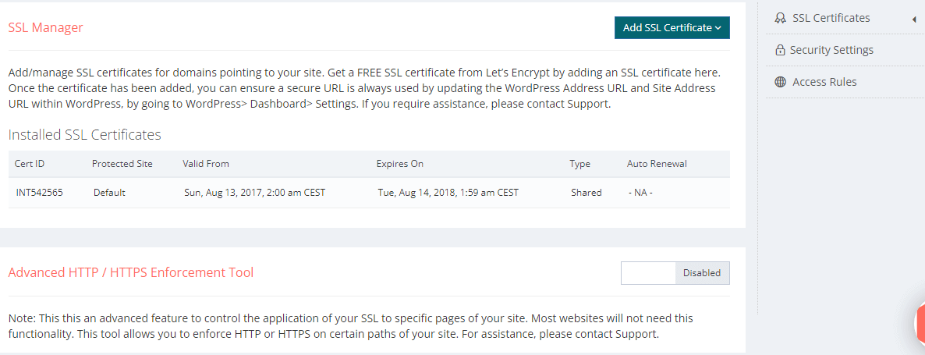Click the Access Rules globe icon

(x=781, y=82)
